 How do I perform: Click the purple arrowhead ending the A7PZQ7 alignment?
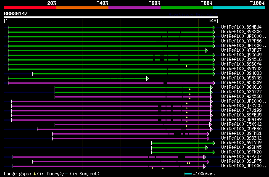[205, 157]
